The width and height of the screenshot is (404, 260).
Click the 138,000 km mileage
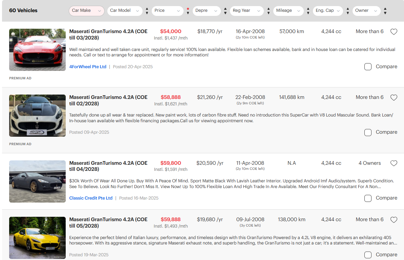[x=292, y=219]
